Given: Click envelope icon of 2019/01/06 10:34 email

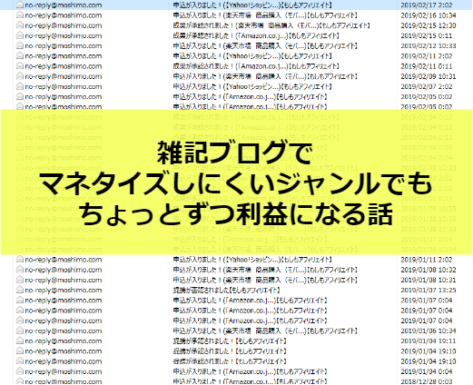Looking at the screenshot, I should click(20, 331).
